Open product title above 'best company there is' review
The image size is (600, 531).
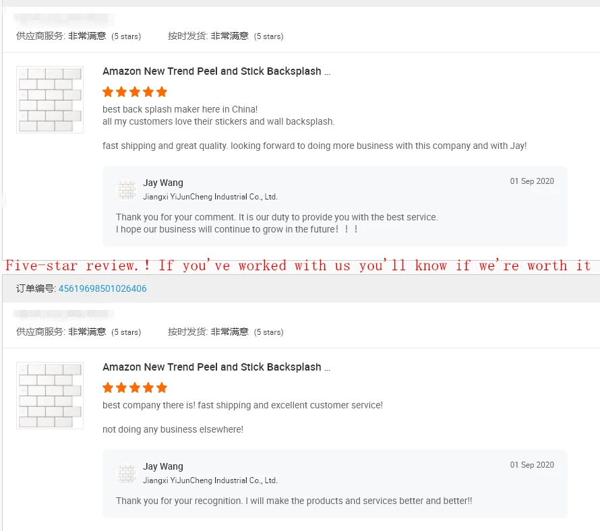(216, 367)
